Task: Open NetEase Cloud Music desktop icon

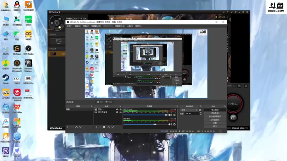Action: 17,94
